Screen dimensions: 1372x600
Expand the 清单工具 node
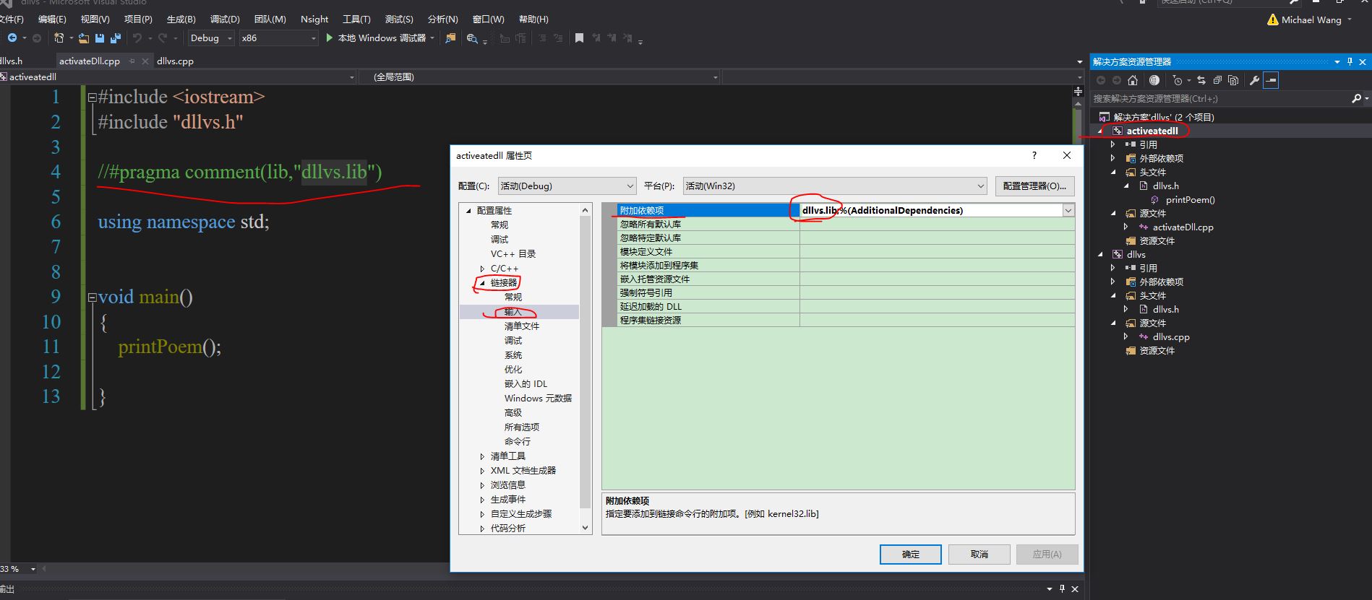click(x=482, y=456)
